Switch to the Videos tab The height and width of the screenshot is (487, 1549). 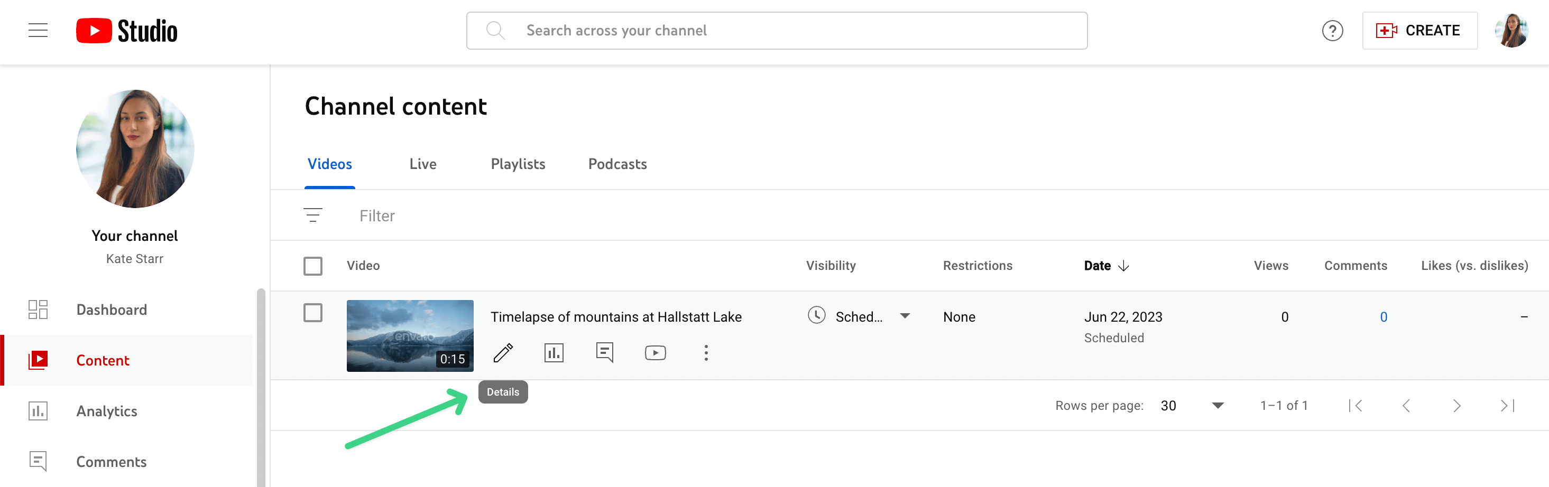tap(329, 164)
